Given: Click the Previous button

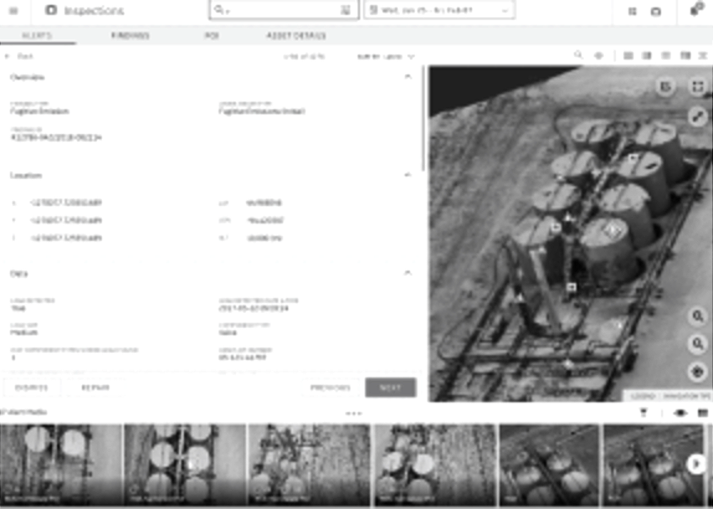Looking at the screenshot, I should (330, 388).
